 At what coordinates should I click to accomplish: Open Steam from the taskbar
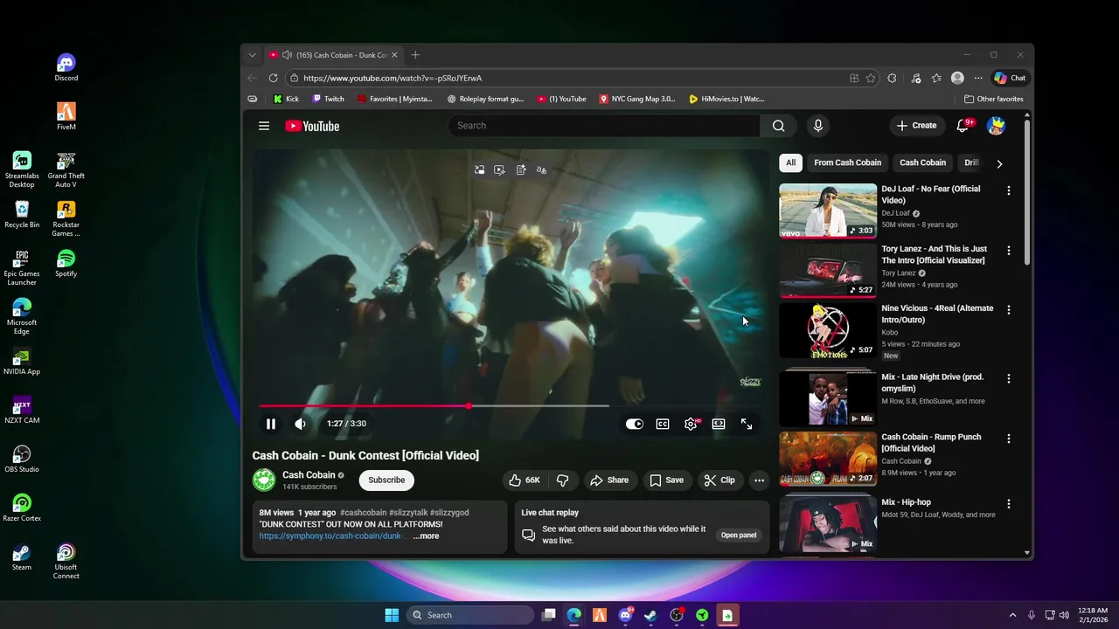pyautogui.click(x=650, y=615)
